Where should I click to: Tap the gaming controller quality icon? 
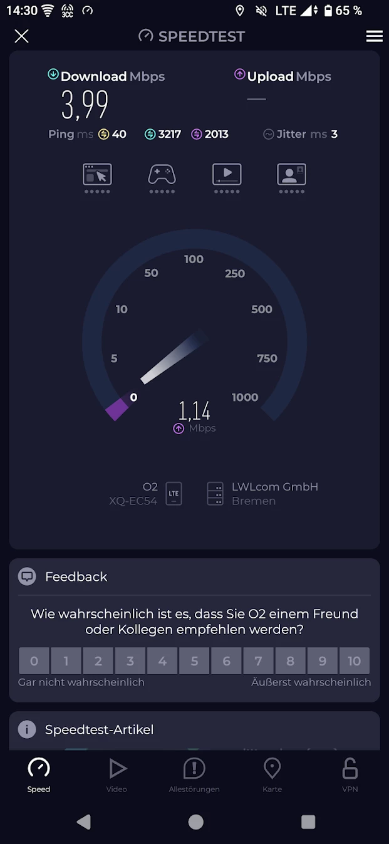pyautogui.click(x=162, y=175)
